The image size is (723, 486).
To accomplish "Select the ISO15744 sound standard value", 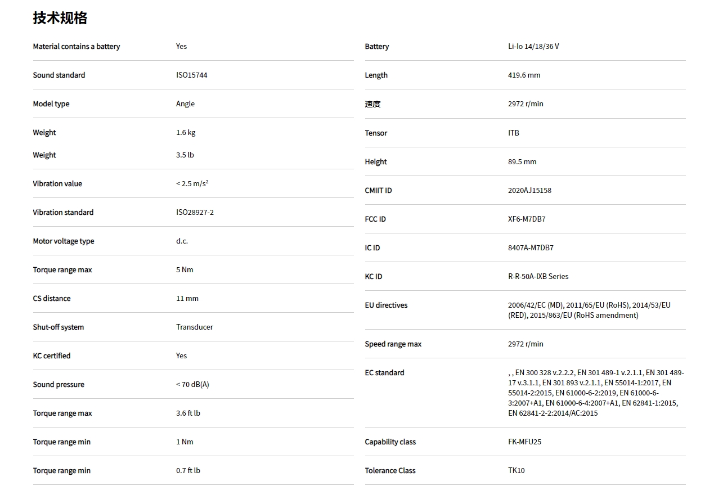I will 191,75.
